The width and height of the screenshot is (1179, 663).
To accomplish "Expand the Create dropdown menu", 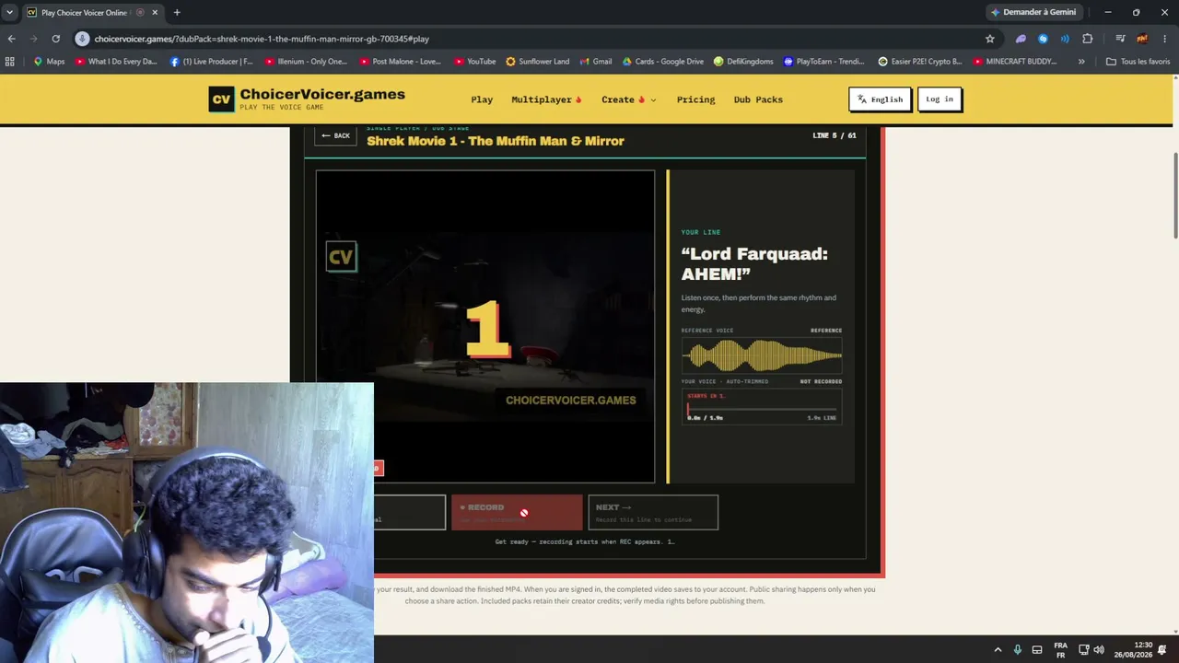I will tap(629, 99).
